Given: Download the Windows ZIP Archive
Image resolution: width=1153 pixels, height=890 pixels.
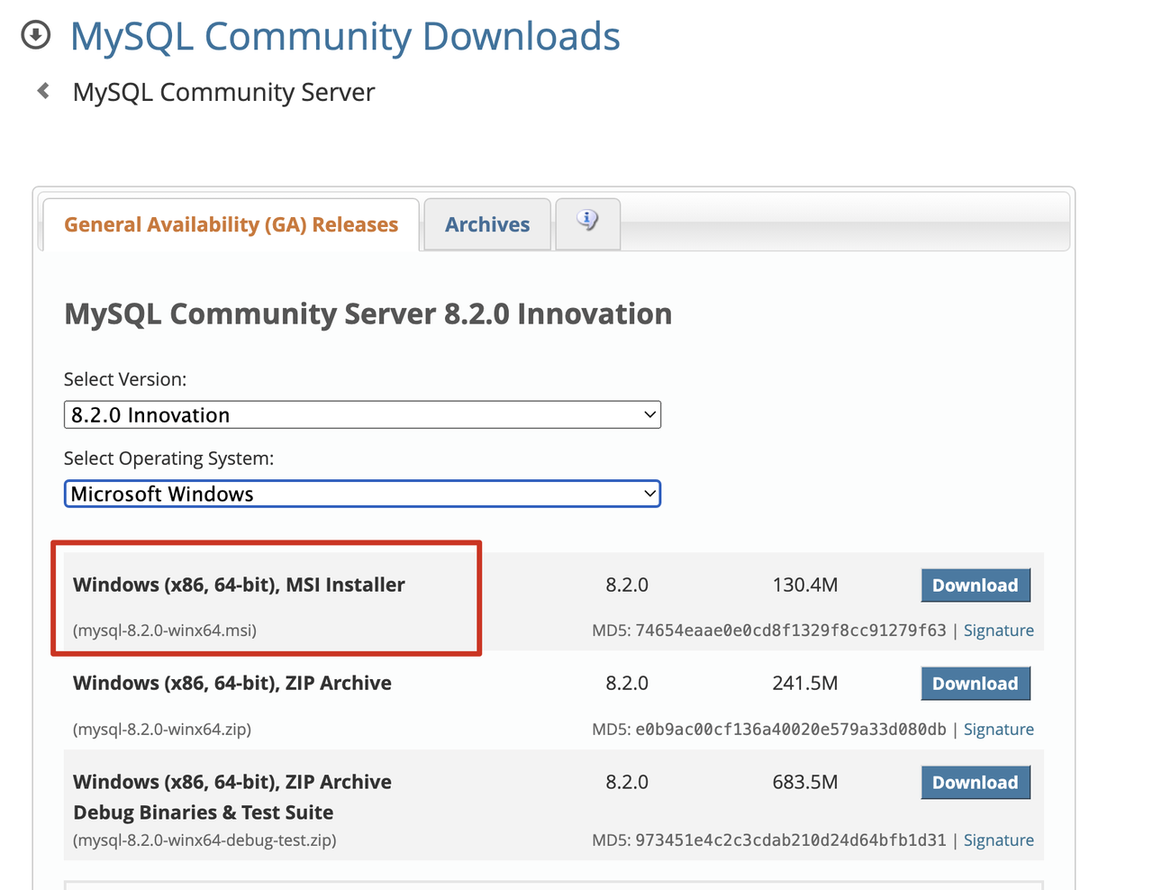Looking at the screenshot, I should pos(976,683).
